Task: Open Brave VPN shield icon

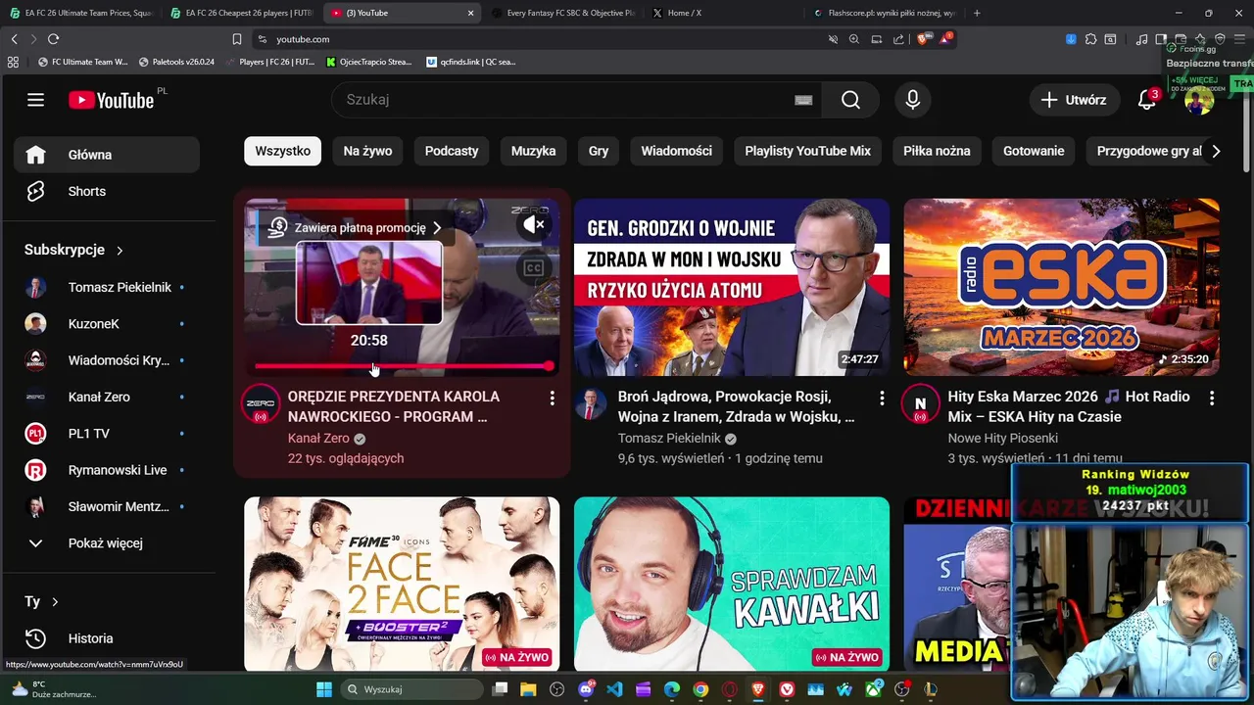Action: click(x=1220, y=39)
